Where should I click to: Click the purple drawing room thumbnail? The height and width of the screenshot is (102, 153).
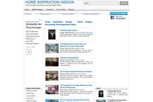pyautogui.click(x=52, y=90)
